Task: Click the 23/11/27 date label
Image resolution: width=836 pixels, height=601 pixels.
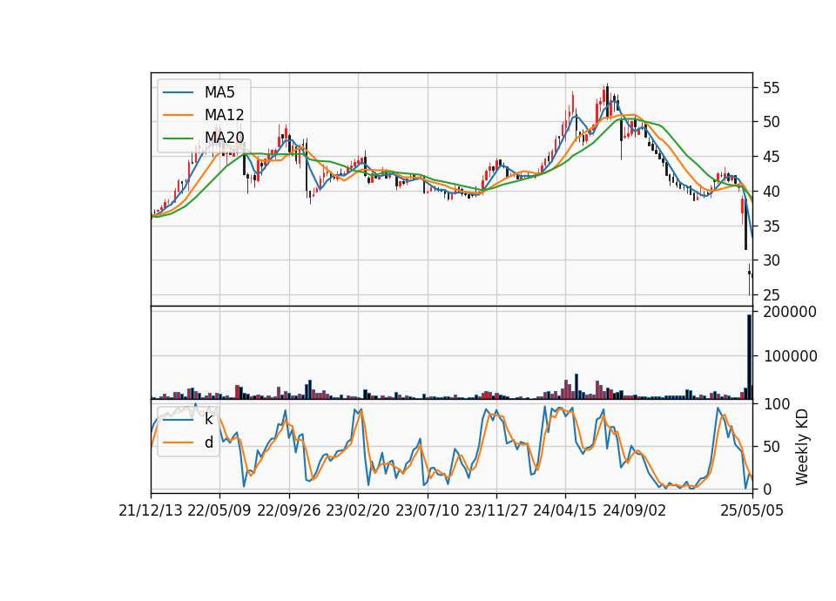Action: click(496, 510)
